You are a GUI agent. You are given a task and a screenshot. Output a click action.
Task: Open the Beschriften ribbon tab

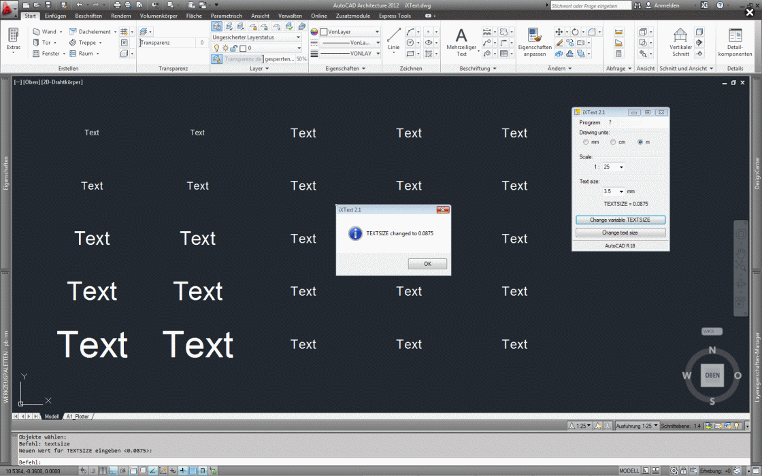point(88,16)
